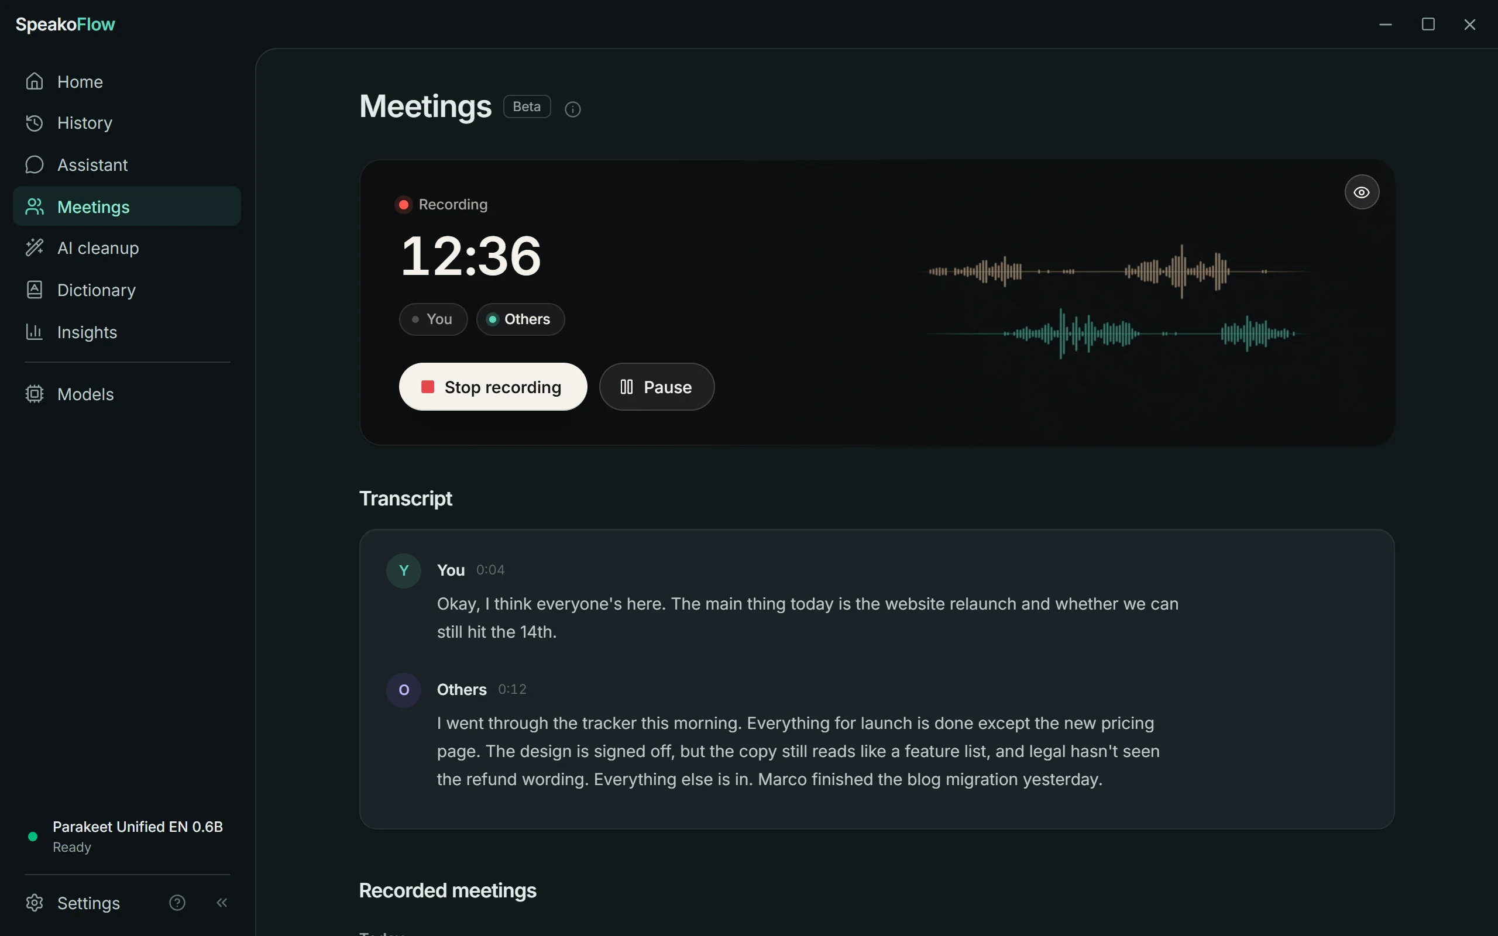Click the lower green audio waveform
The width and height of the screenshot is (1498, 936).
tap(1114, 333)
